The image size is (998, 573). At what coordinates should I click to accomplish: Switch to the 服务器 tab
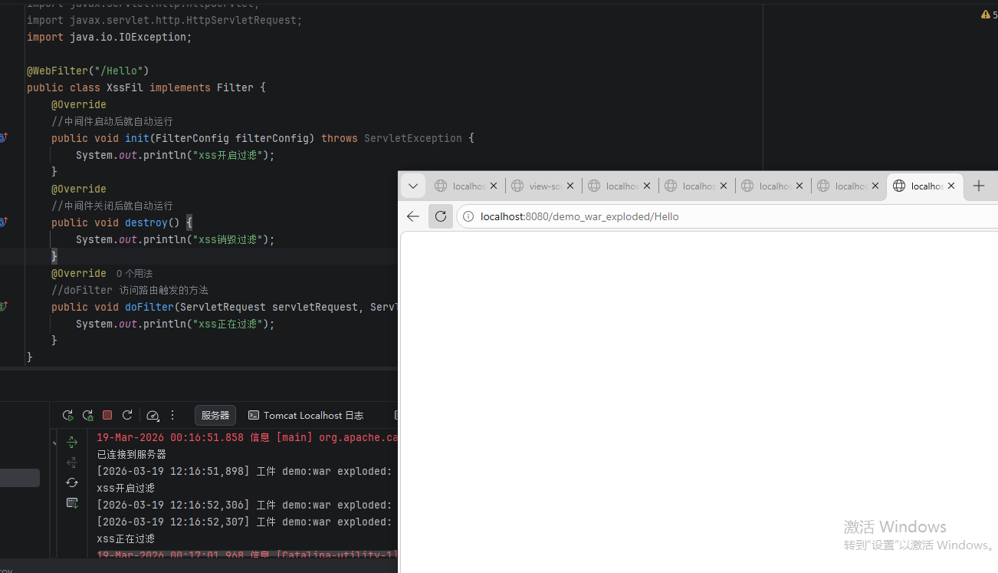click(215, 415)
